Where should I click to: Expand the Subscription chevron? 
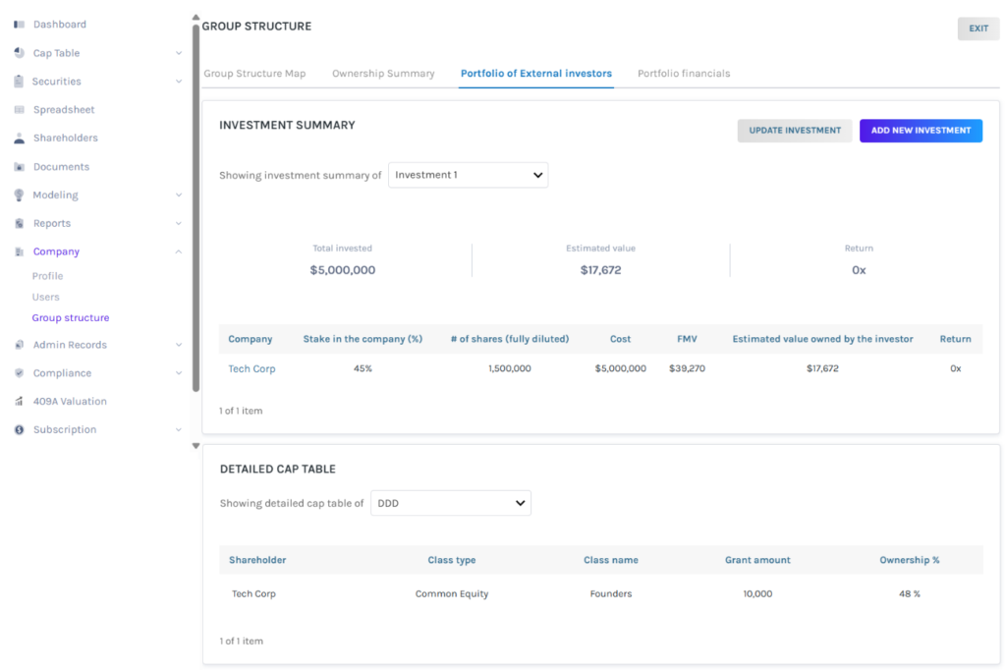(x=178, y=430)
